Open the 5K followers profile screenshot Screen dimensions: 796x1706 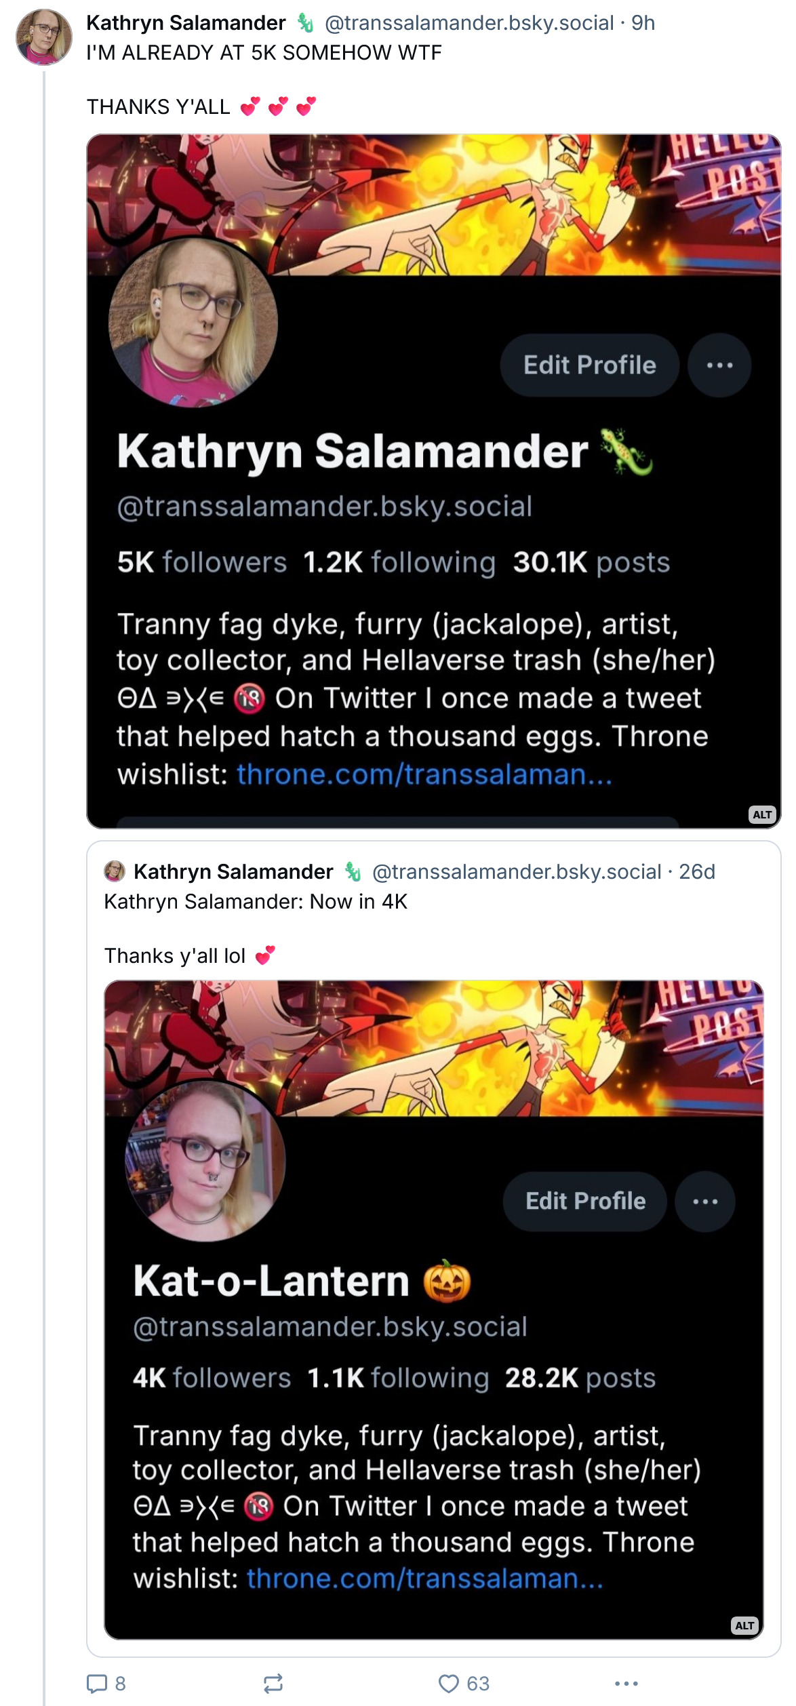coord(434,481)
